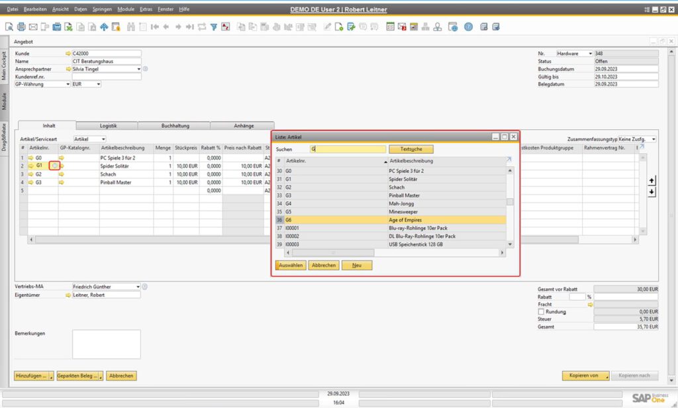
Task: Open the Vertriebs-MA dropdown
Action: click(138, 287)
